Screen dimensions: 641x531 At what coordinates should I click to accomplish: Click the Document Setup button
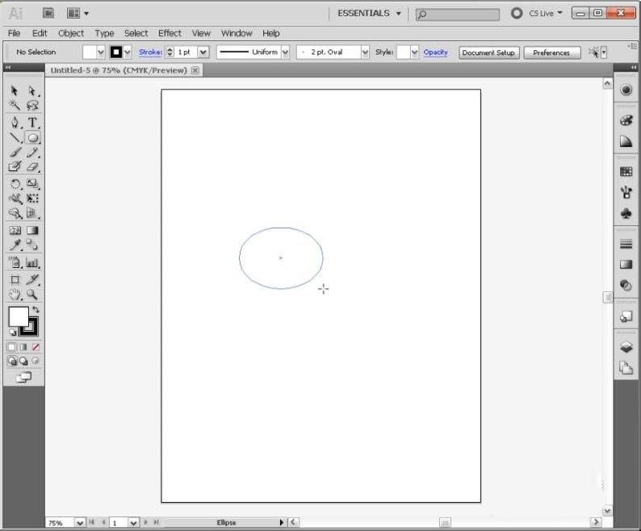point(488,52)
